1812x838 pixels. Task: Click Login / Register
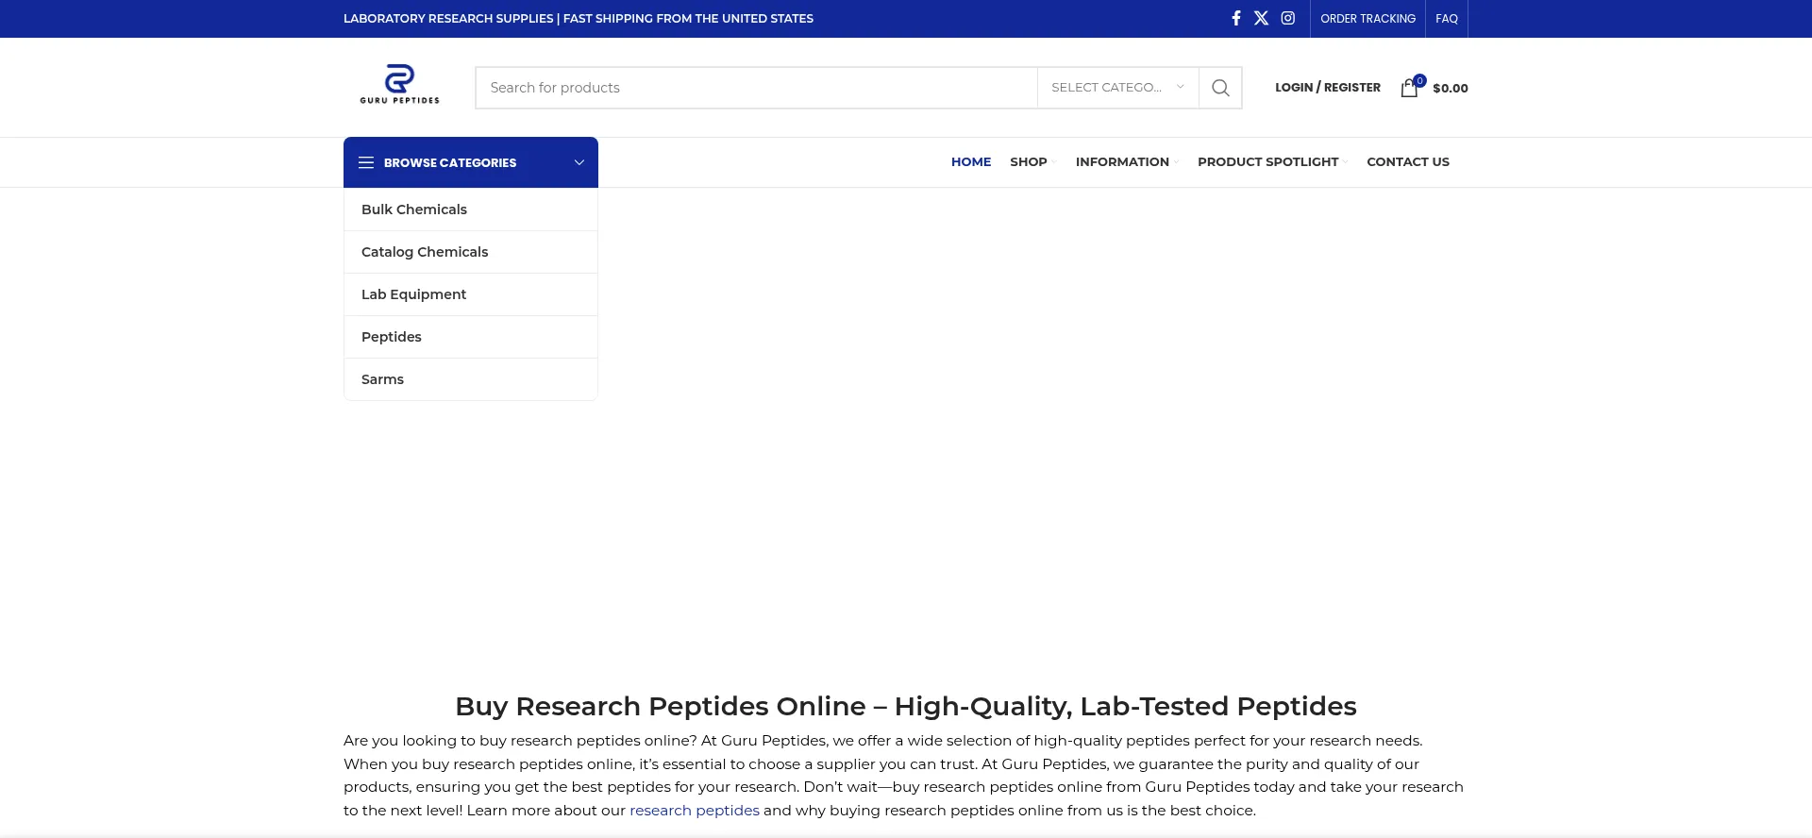click(x=1327, y=88)
